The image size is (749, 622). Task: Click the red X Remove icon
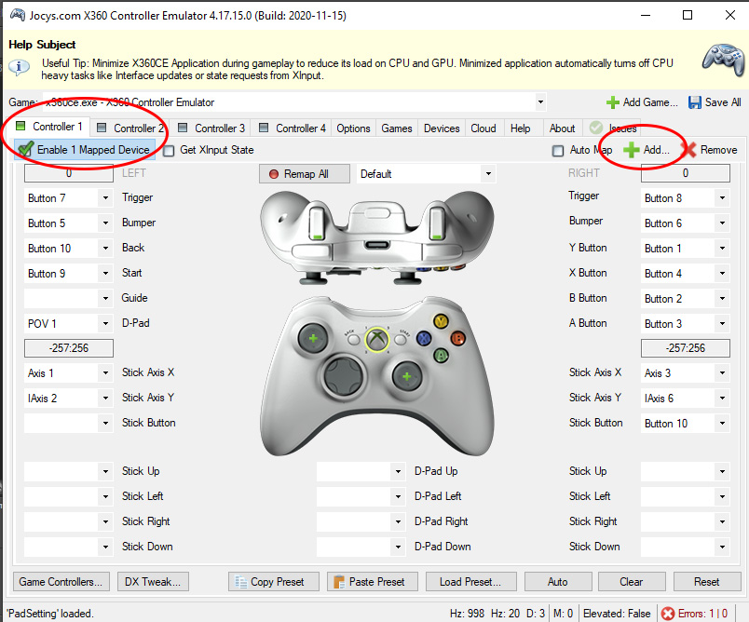pos(689,150)
